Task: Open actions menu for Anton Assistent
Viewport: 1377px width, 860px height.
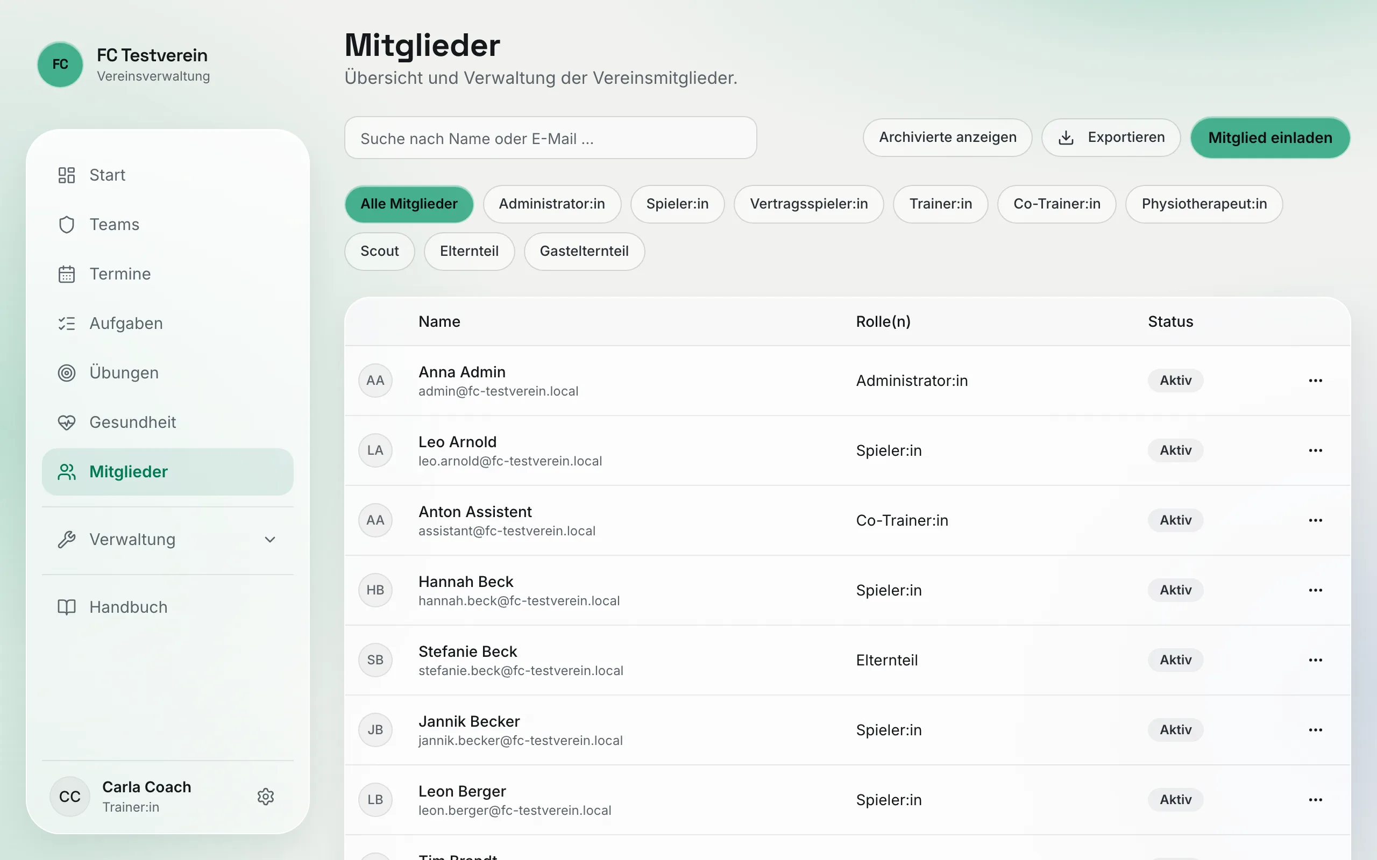Action: pyautogui.click(x=1316, y=520)
